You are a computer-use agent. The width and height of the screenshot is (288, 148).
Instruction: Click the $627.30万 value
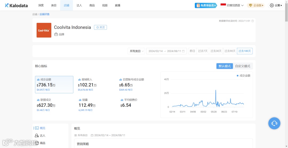tap(46, 105)
